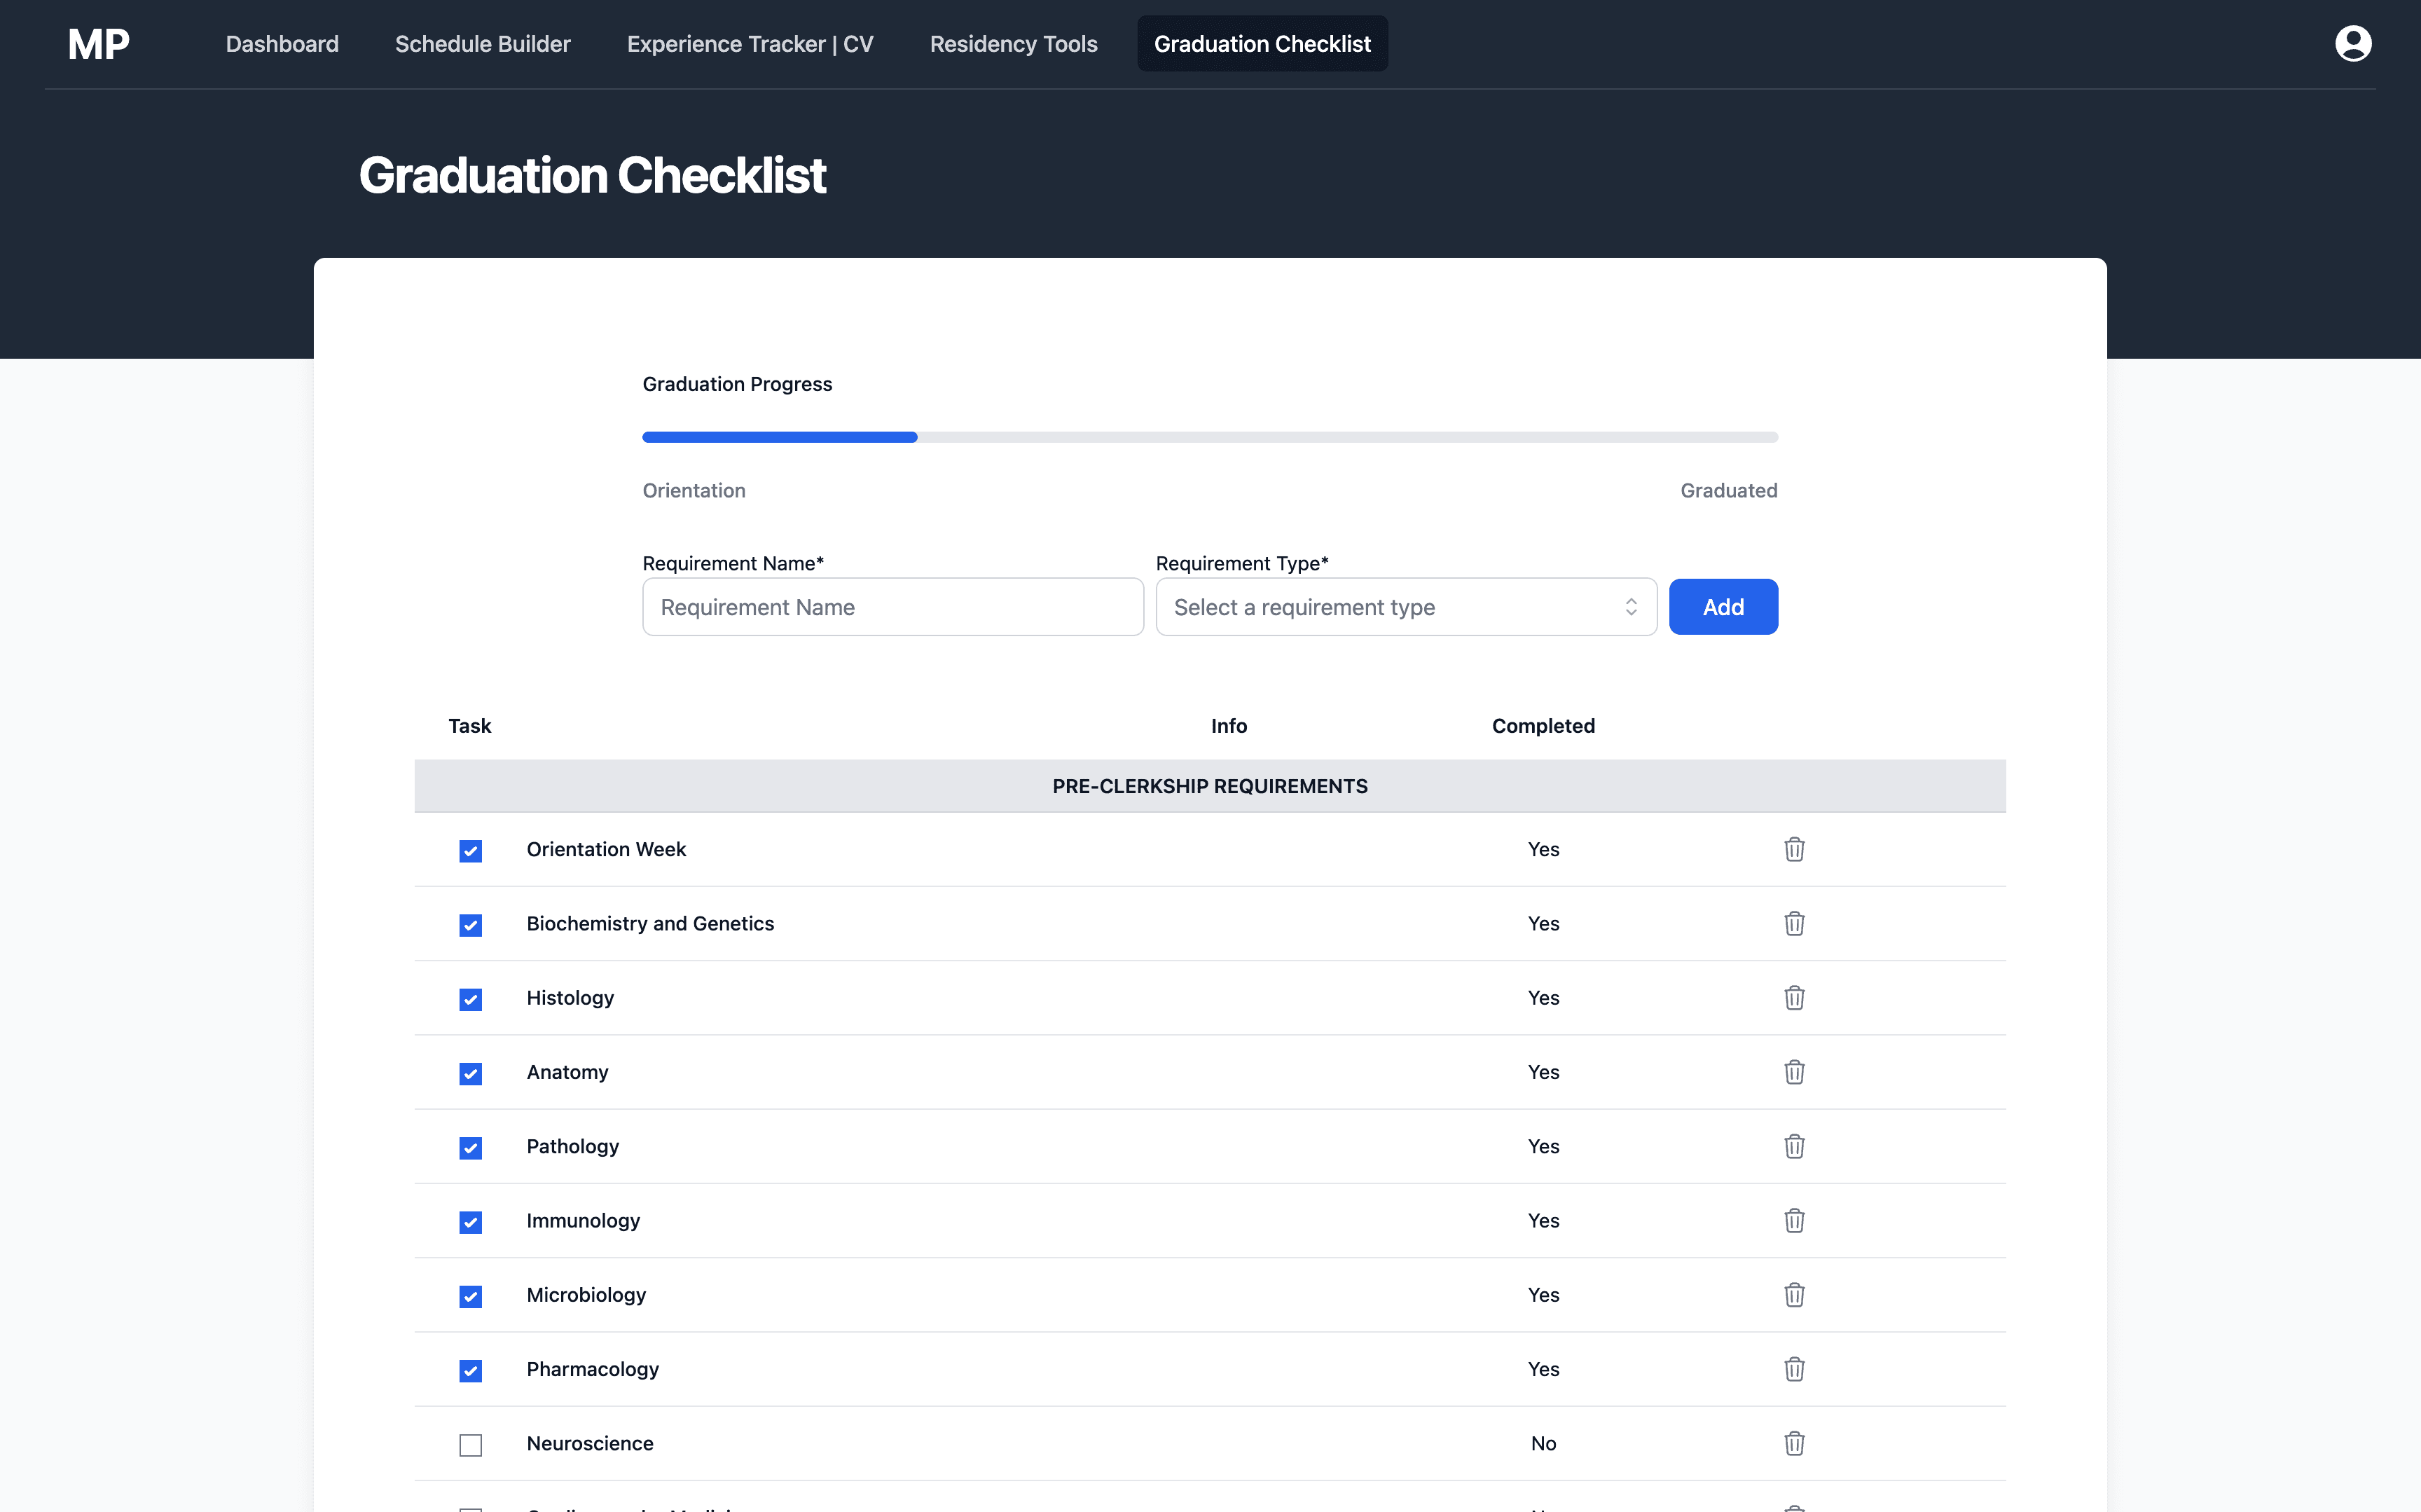Screen dimensions: 2421x1512
Task: Navigate to the Dashboard tab
Action: tap(282, 44)
